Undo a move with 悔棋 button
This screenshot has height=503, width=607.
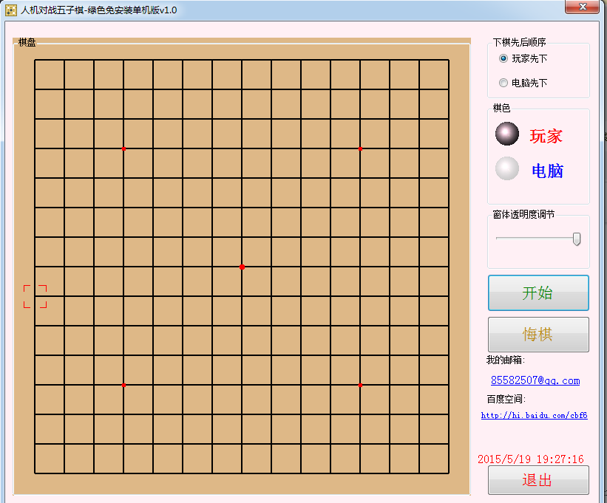tap(538, 335)
